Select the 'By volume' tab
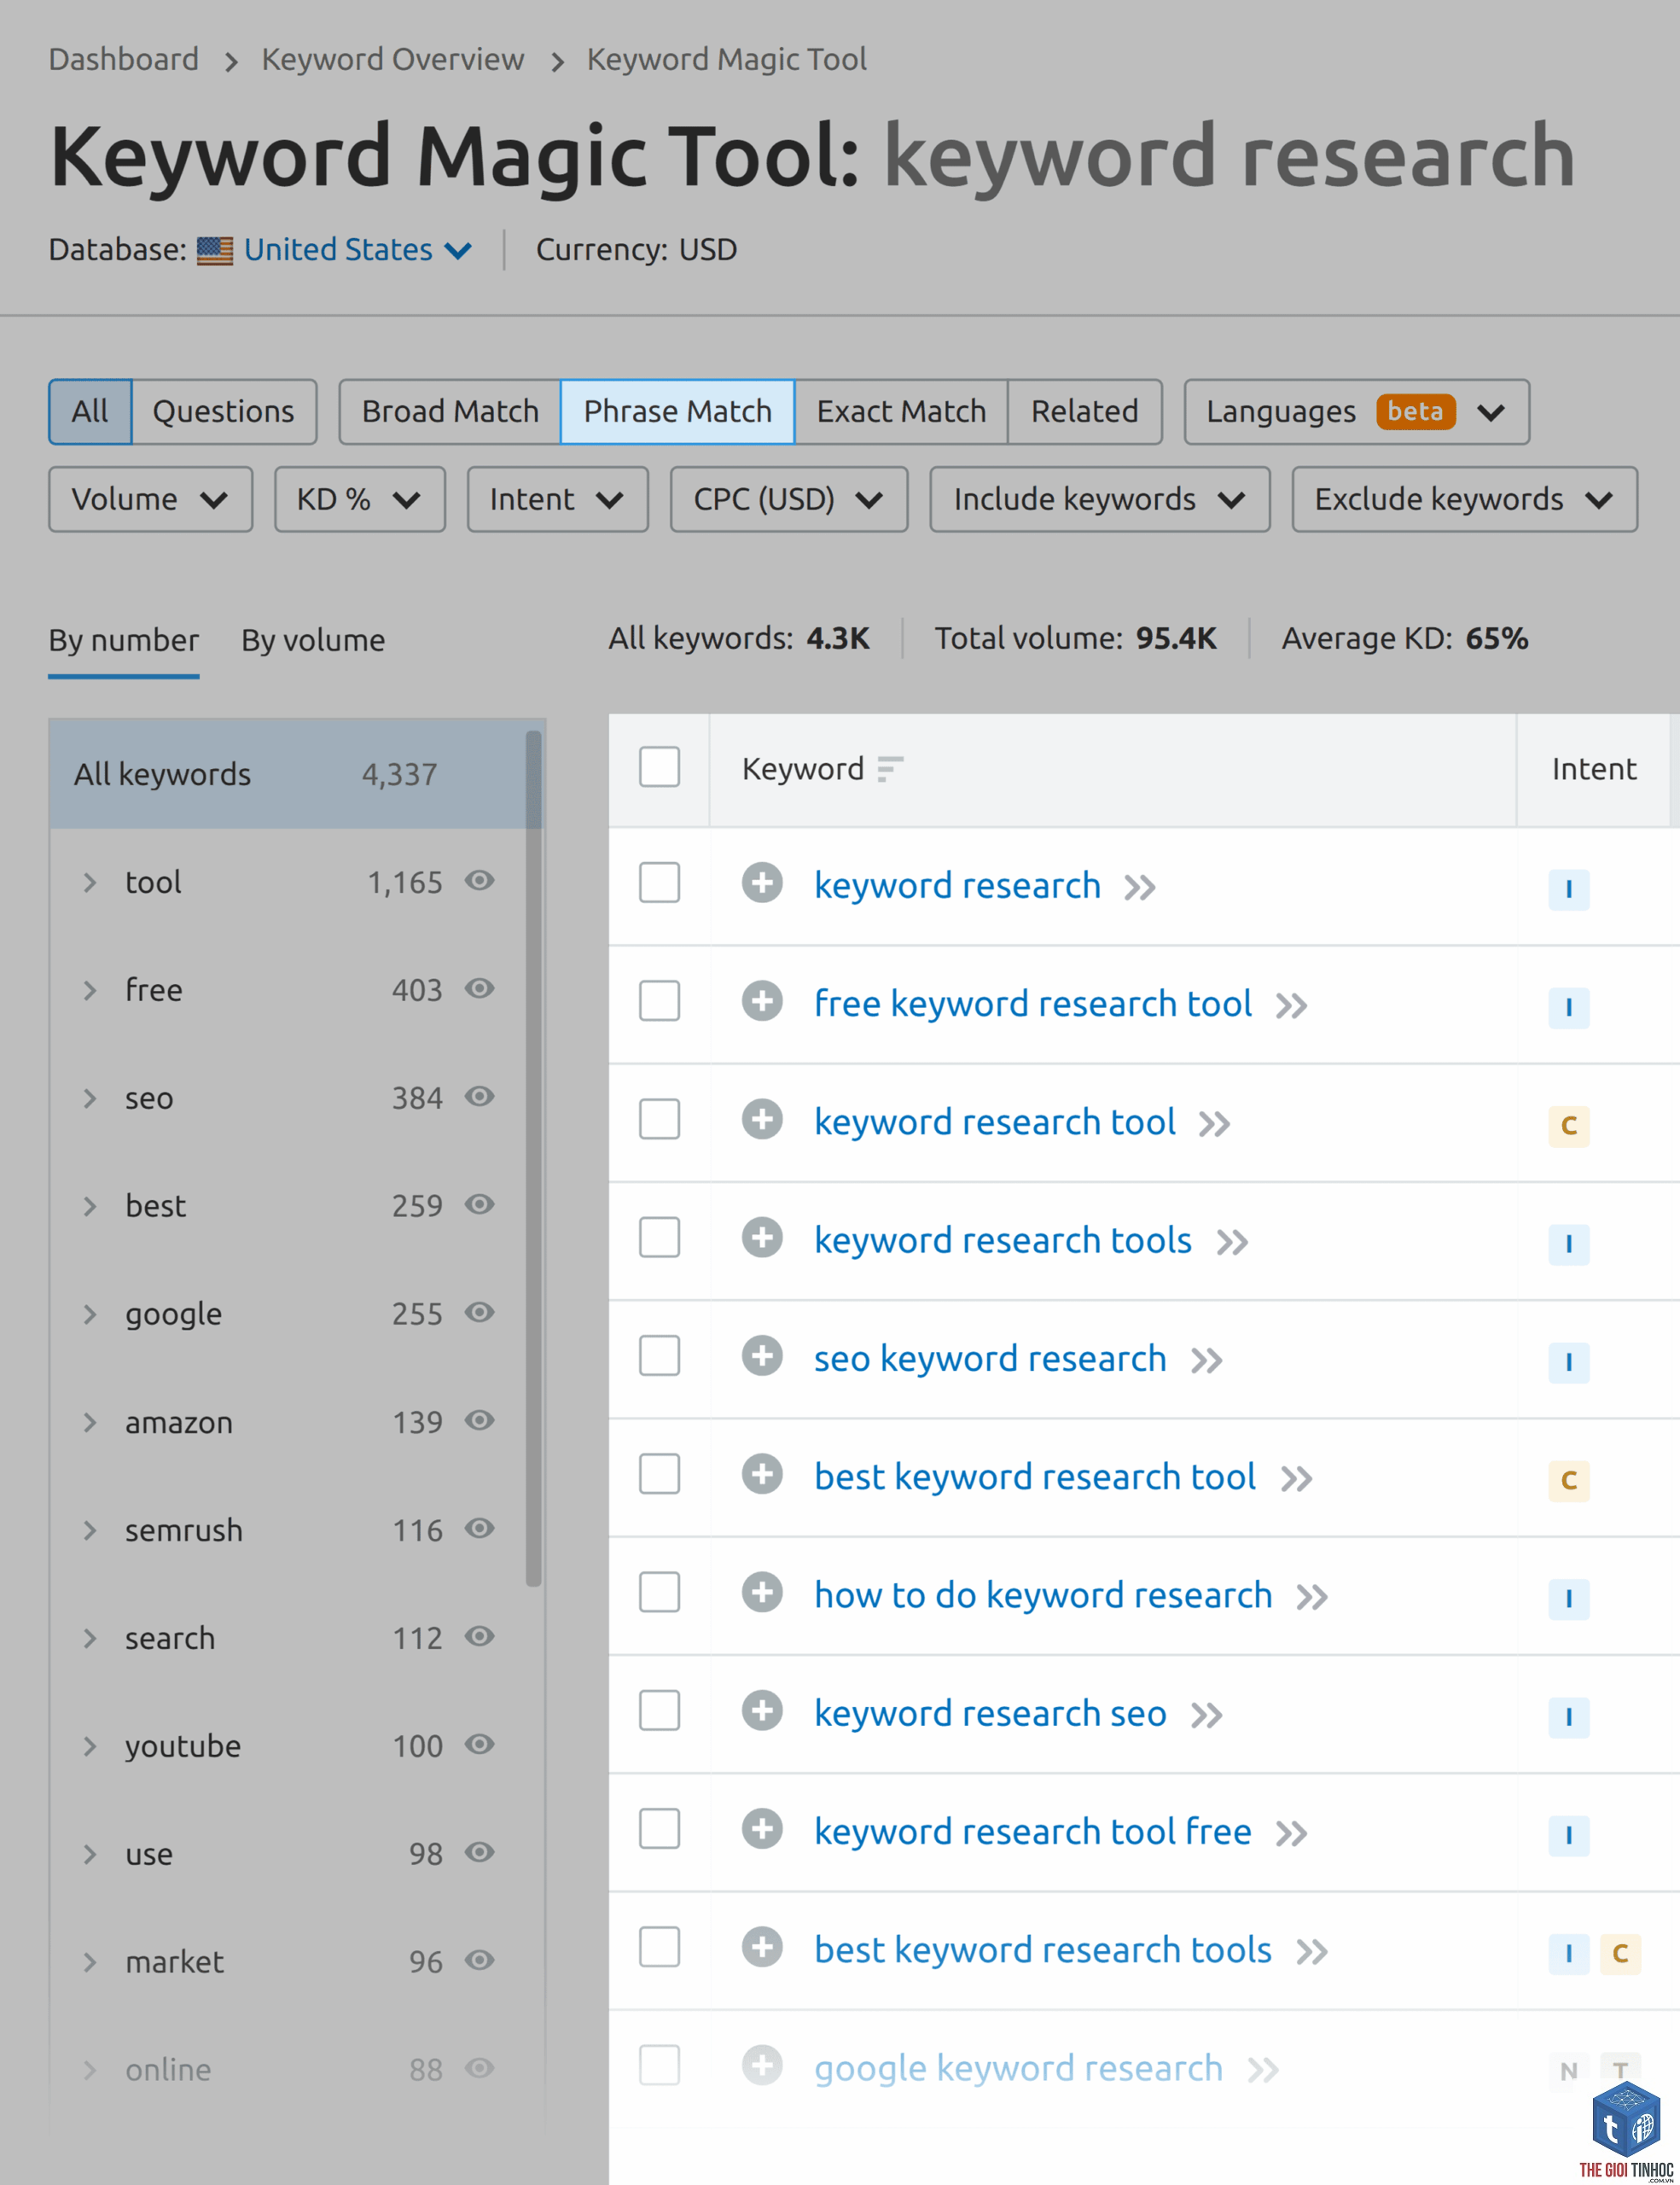This screenshot has height=2185, width=1680. [x=313, y=640]
